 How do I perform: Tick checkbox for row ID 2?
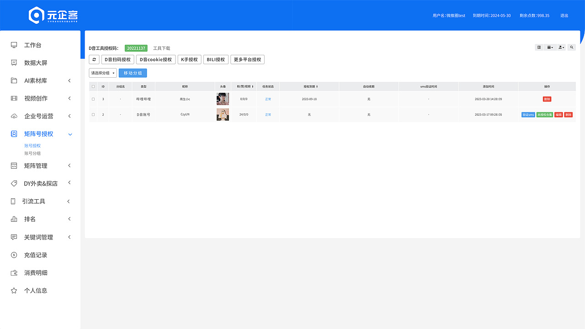coord(93,114)
